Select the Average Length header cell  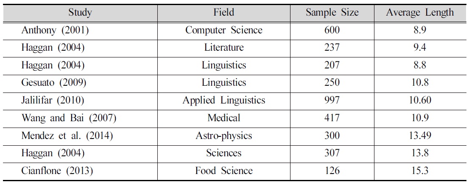(420, 13)
